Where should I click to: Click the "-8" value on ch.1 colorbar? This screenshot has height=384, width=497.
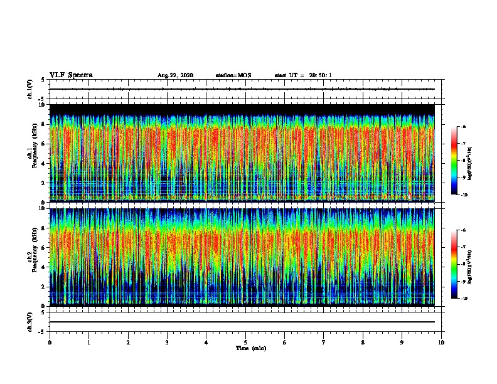pyautogui.click(x=463, y=161)
